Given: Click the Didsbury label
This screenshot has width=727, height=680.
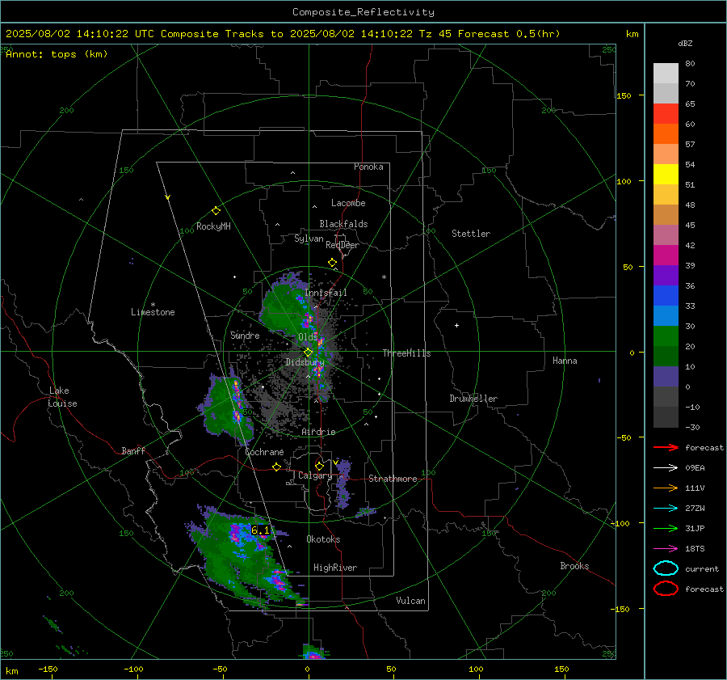Looking at the screenshot, I should [305, 362].
